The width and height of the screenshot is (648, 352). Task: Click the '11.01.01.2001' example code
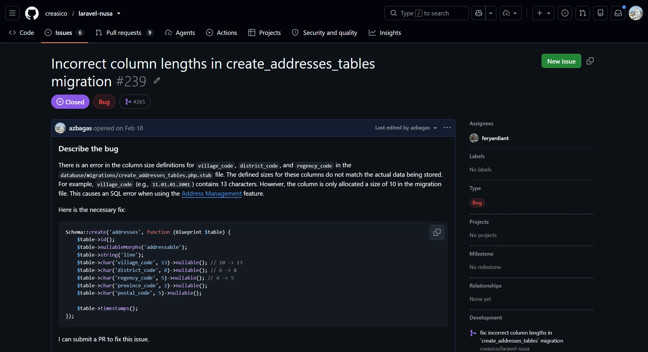pos(171,185)
